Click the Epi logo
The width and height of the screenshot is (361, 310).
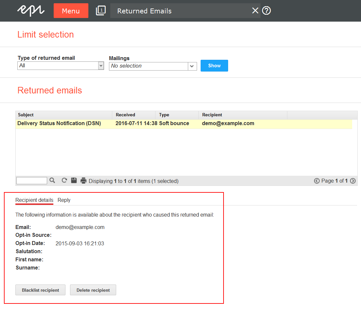(x=31, y=10)
